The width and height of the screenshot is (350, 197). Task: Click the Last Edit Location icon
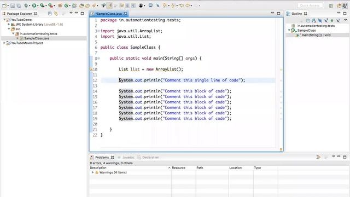click(x=182, y=5)
